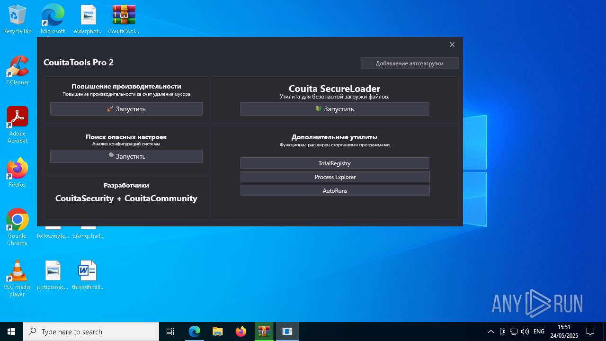The height and width of the screenshot is (341, 606).
Task: Select the followingla desktop file label
Action: click(53, 236)
